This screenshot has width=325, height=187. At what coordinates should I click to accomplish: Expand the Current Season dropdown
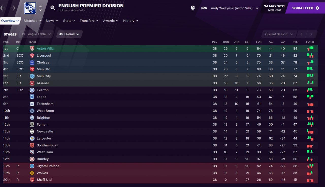[279, 34]
